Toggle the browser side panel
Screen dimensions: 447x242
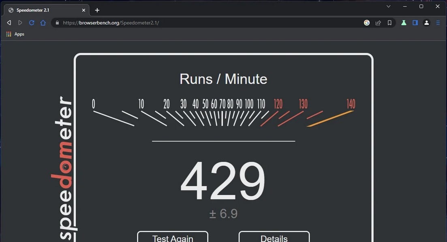point(415,23)
